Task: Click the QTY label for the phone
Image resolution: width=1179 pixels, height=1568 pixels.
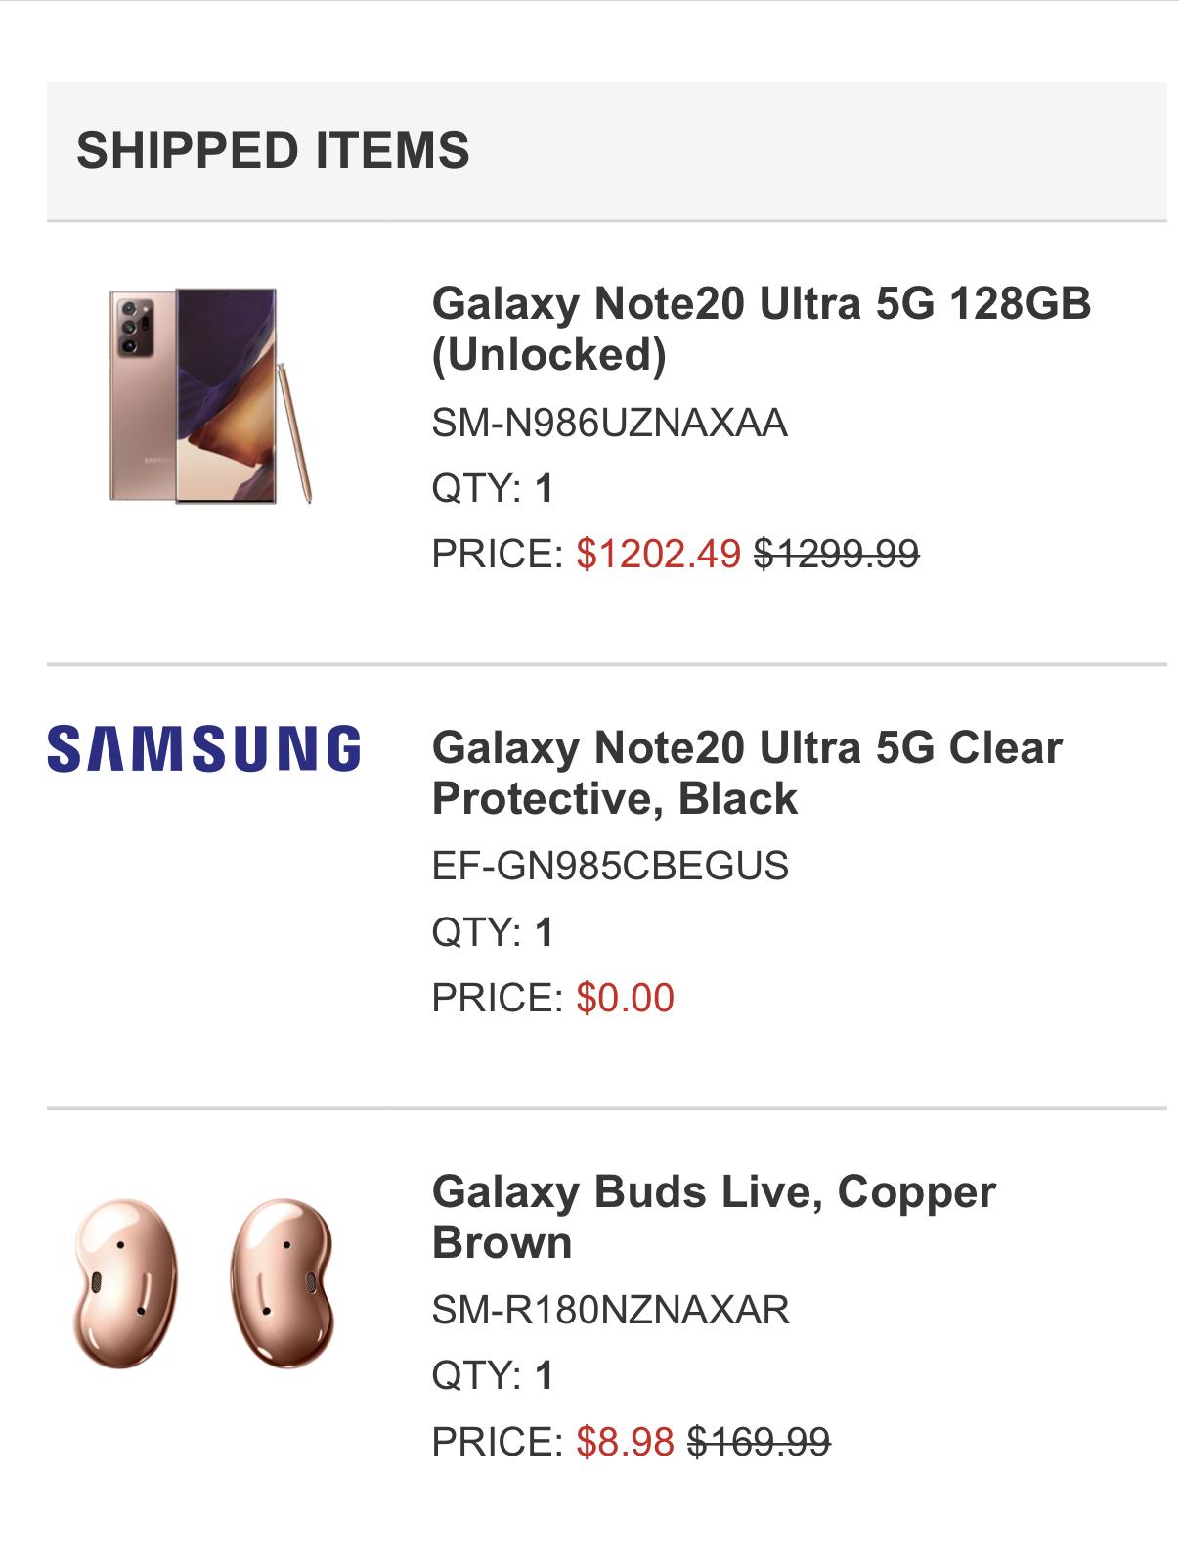Action: point(476,489)
